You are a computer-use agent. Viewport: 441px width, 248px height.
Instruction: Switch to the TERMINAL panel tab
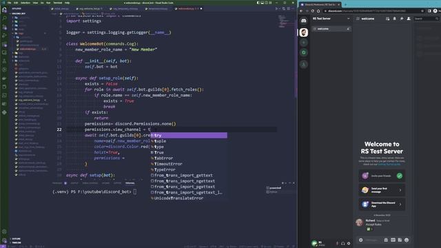[x=130, y=183]
